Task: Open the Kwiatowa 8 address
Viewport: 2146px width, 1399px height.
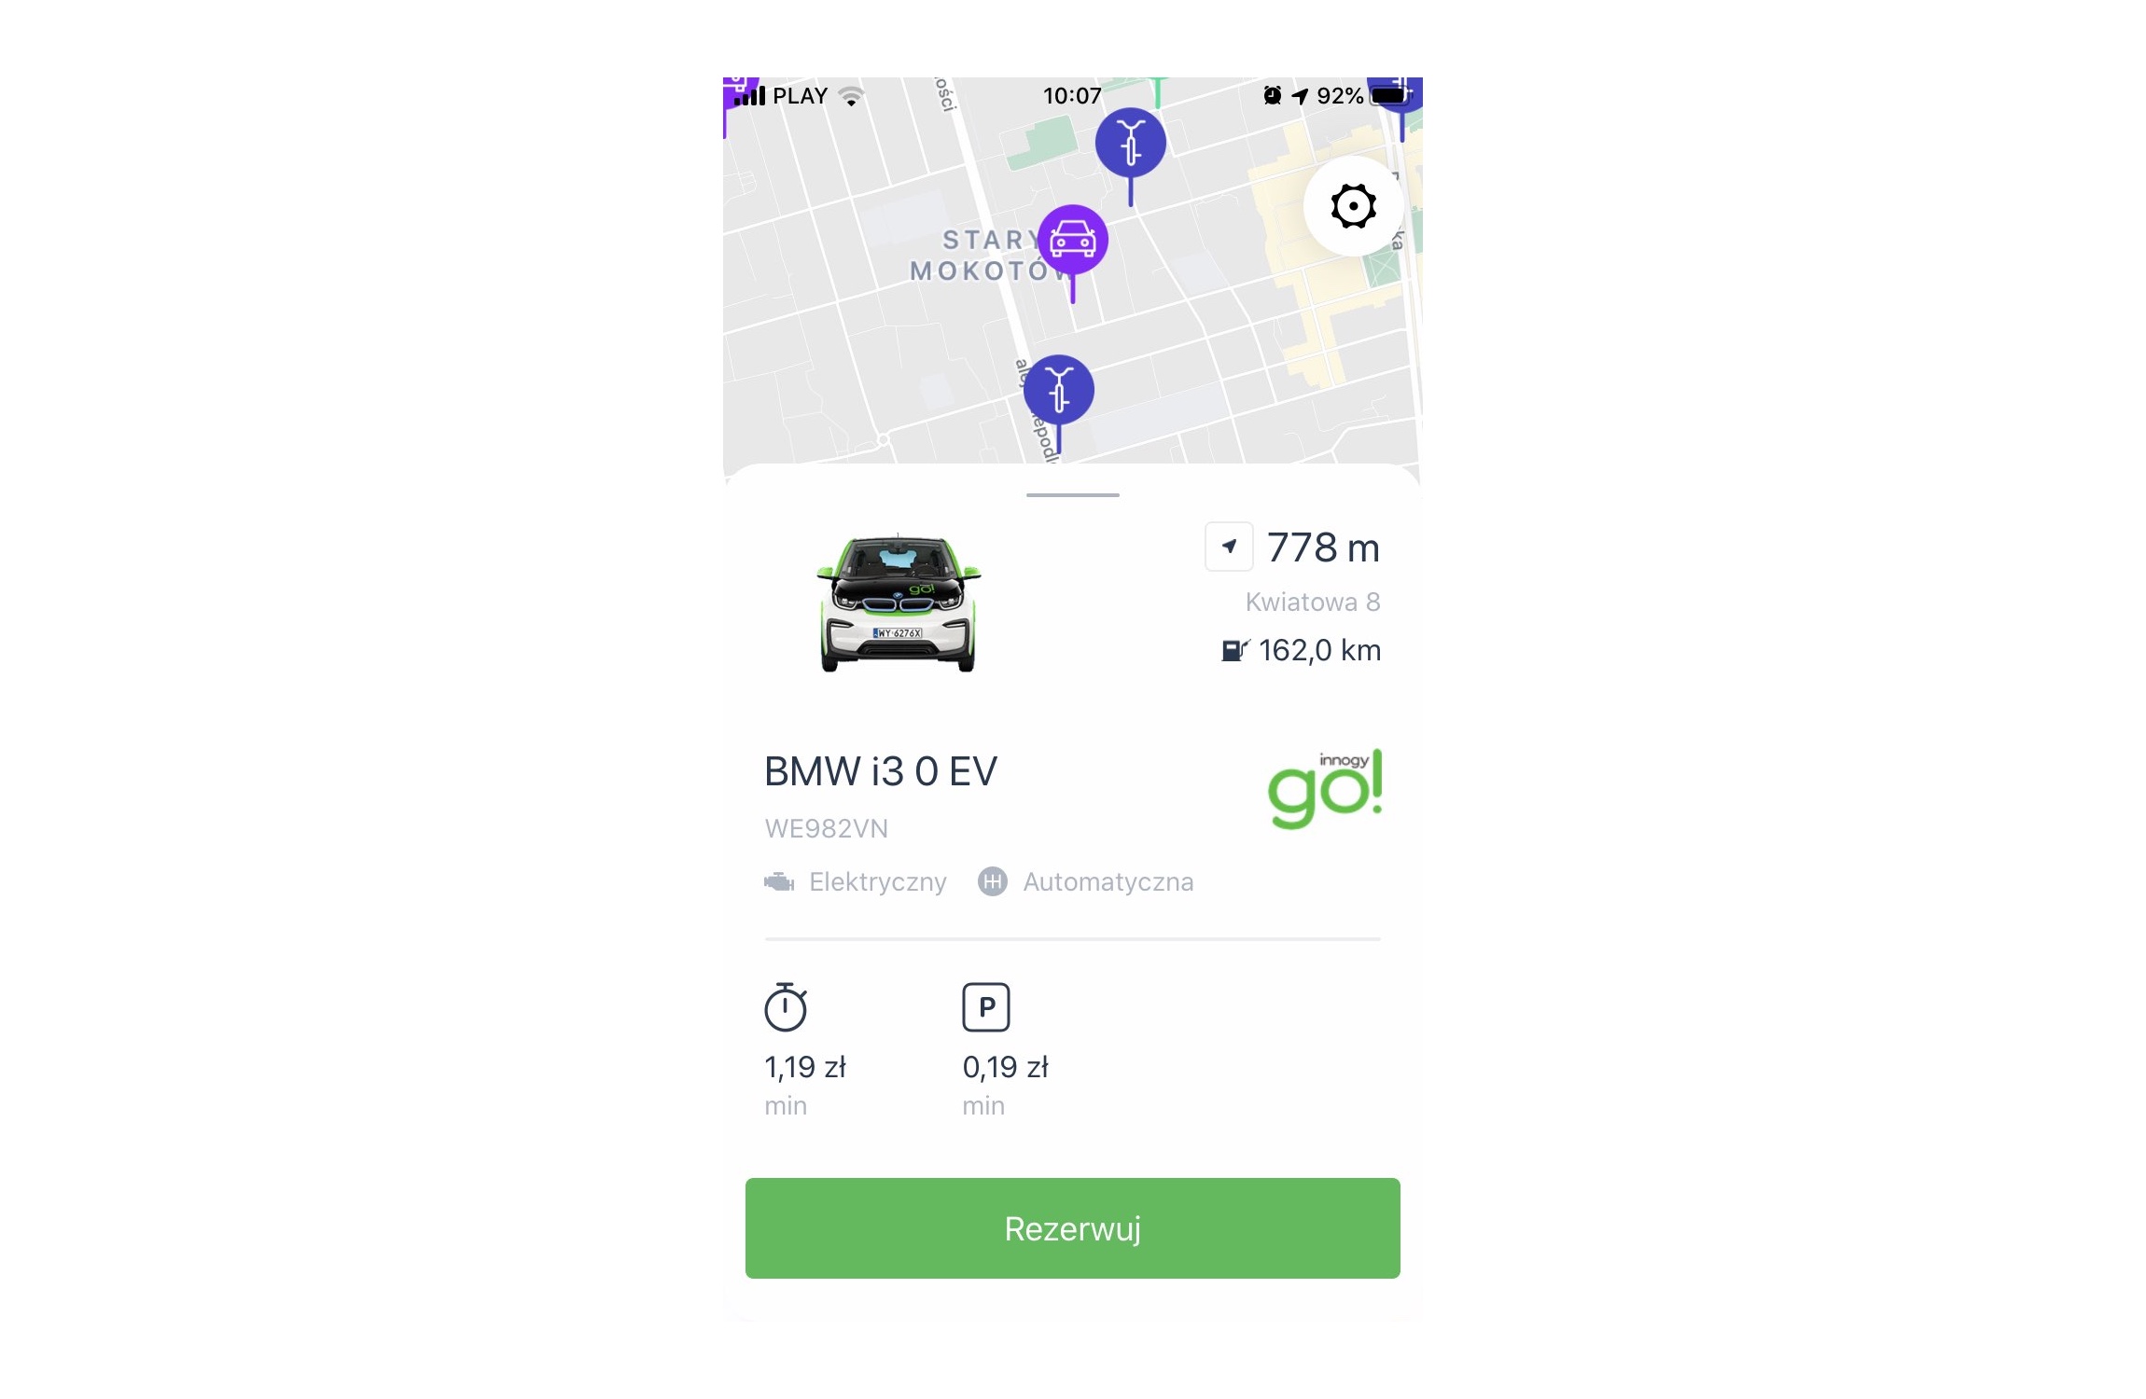Action: 1313,603
